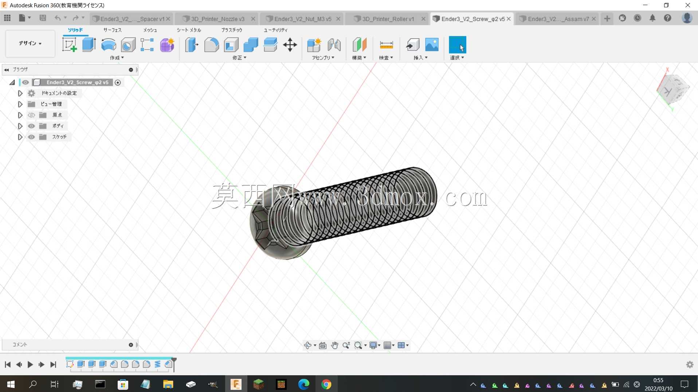Image resolution: width=698 pixels, height=392 pixels.
Task: Select the Joint tool
Action: pyautogui.click(x=334, y=45)
